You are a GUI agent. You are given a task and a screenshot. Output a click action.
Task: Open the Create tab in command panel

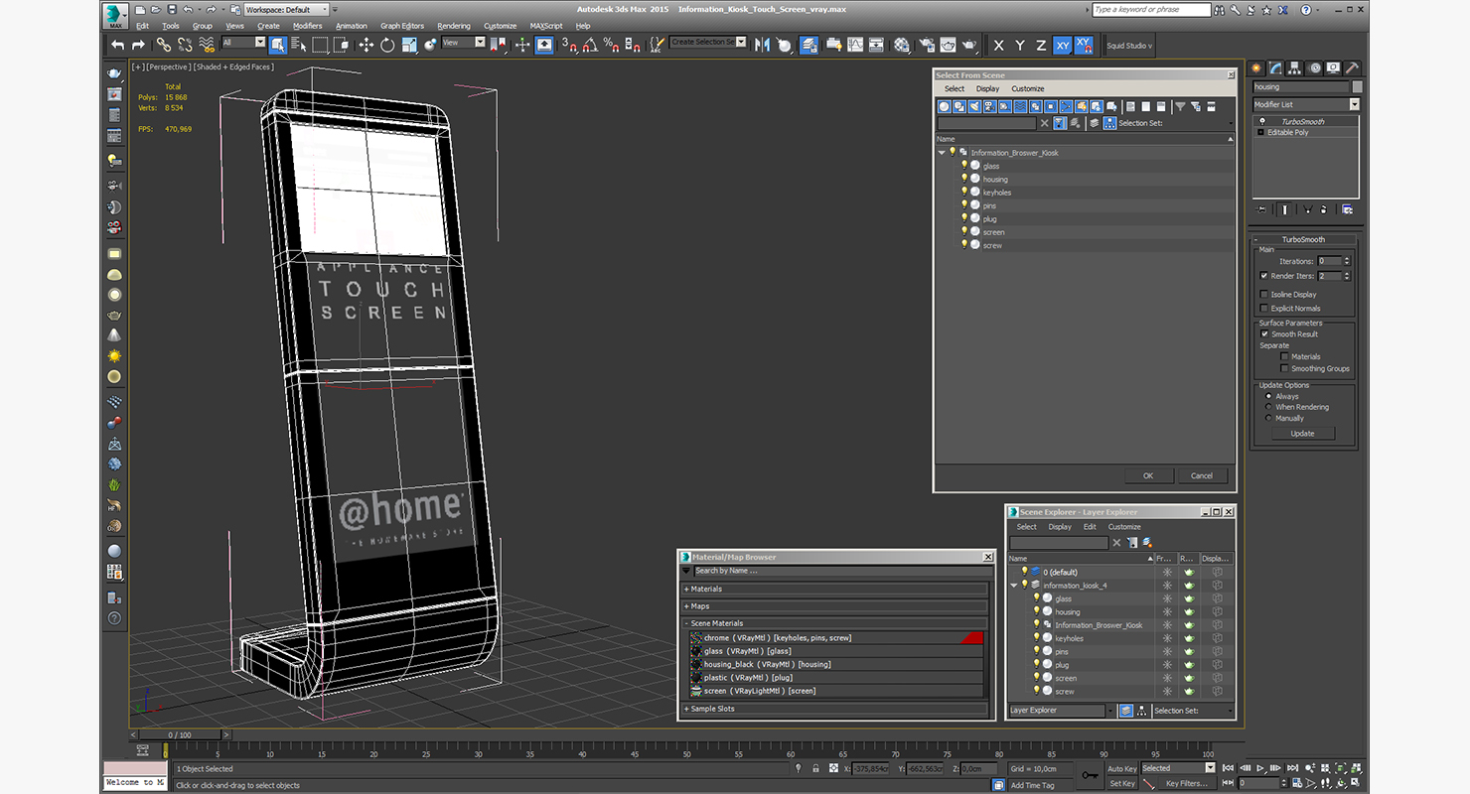click(1256, 67)
